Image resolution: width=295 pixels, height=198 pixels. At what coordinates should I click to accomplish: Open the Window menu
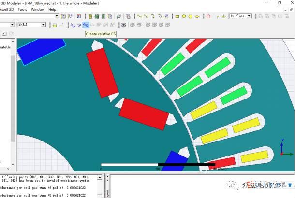[x=38, y=9]
